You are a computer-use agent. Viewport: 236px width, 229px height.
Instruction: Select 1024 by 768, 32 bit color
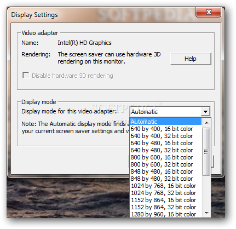coord(166,193)
